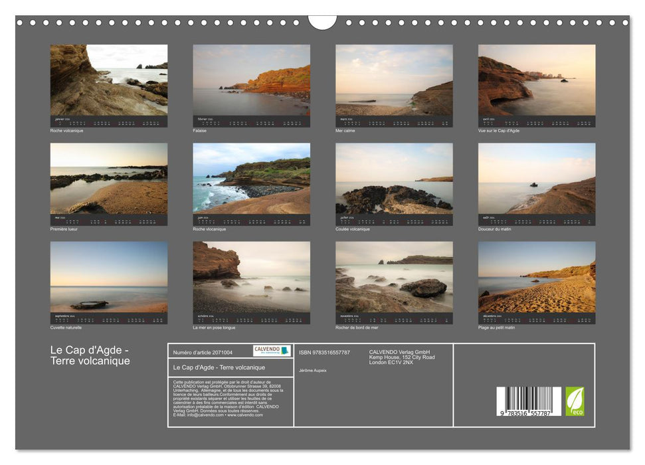Select the Vue sur le Cap d'Agde caption
Image resolution: width=645 pixels, height=465 pixels.
pyautogui.click(x=500, y=132)
